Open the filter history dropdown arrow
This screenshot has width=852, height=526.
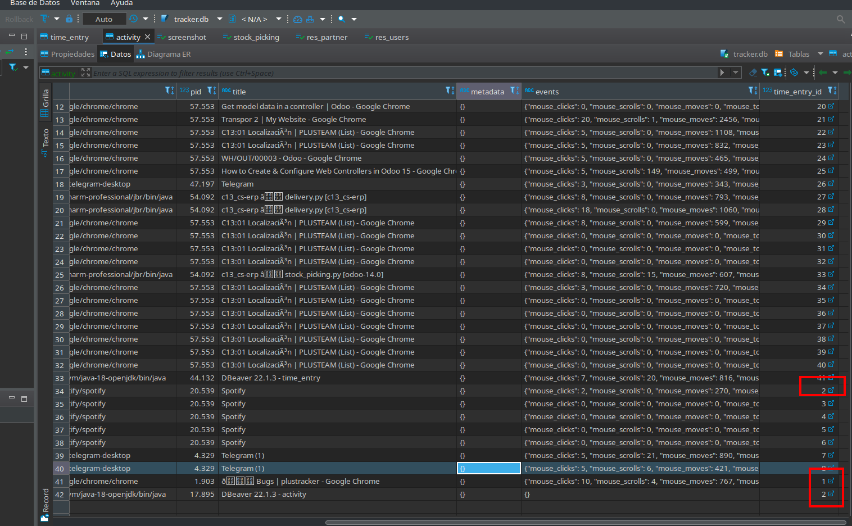736,72
